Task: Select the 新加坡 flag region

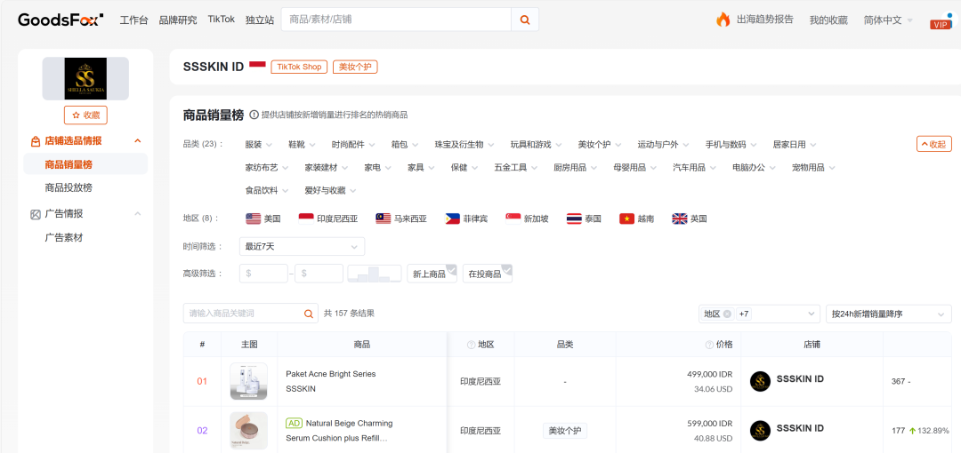Action: click(527, 219)
